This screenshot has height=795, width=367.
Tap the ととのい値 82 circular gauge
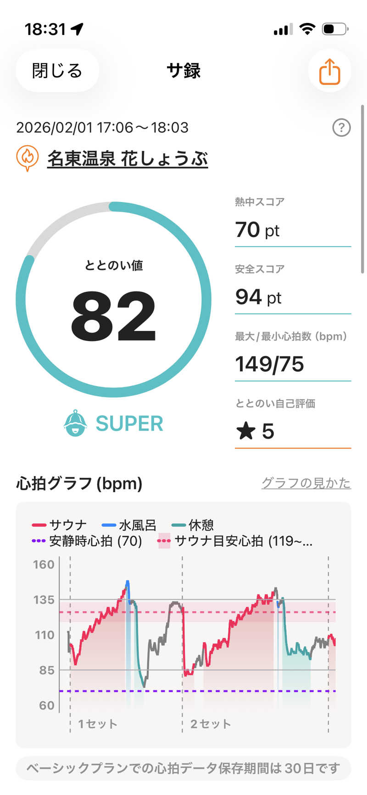114,299
